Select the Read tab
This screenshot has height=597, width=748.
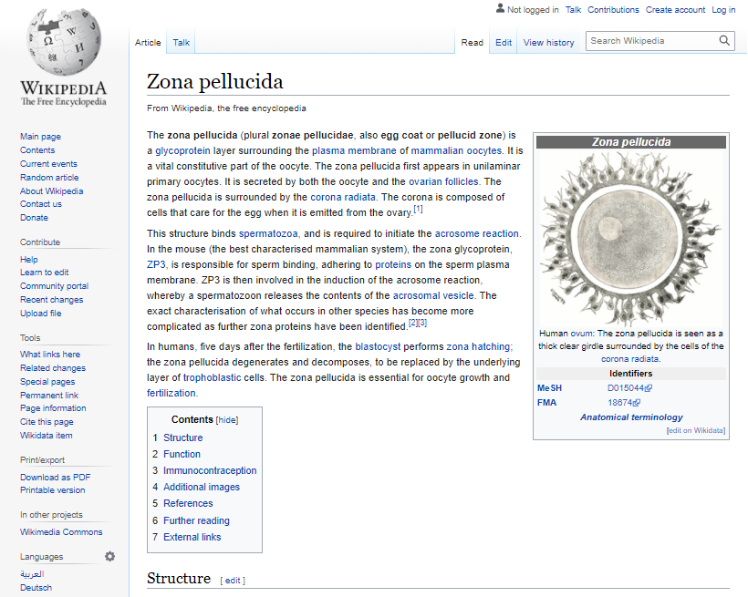473,43
